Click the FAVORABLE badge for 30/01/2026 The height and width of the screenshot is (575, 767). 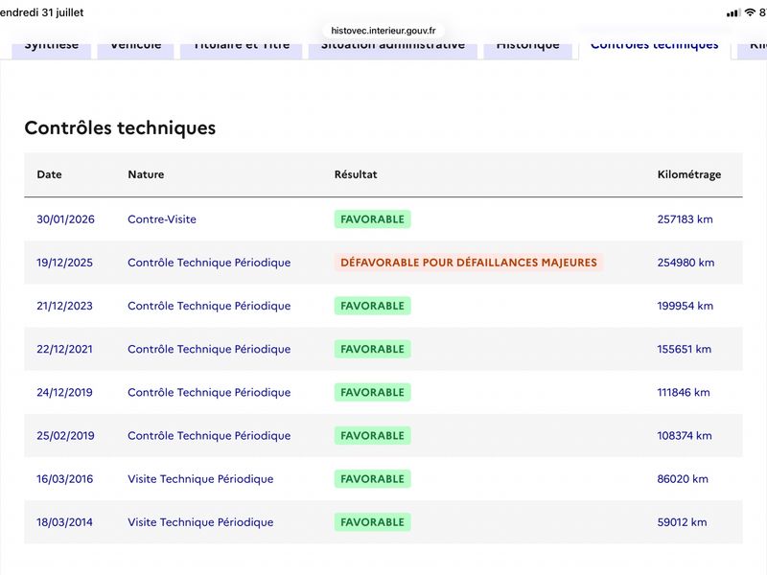372,219
